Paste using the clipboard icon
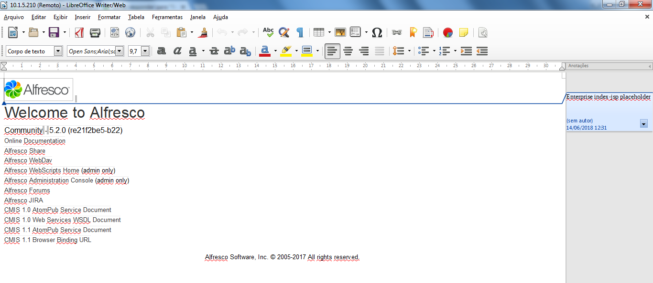This screenshot has height=283, width=653. point(182,32)
